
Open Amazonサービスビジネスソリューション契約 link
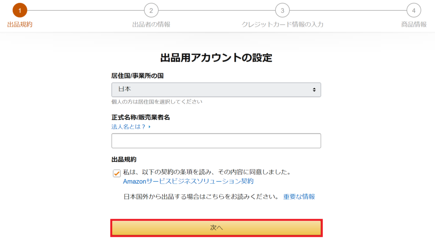coord(188,181)
